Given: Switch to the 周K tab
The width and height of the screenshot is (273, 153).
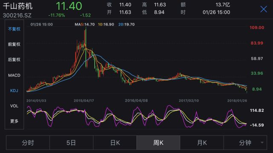Looking at the screenshot, I should (x=158, y=143).
